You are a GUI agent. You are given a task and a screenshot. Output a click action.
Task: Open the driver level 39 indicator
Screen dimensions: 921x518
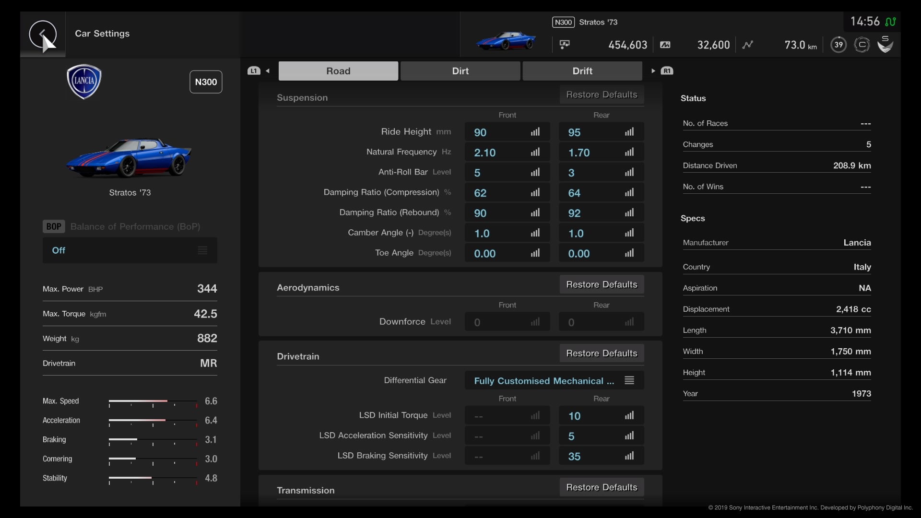tap(838, 44)
